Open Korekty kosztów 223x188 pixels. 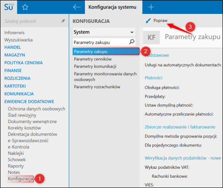[x=24, y=128]
